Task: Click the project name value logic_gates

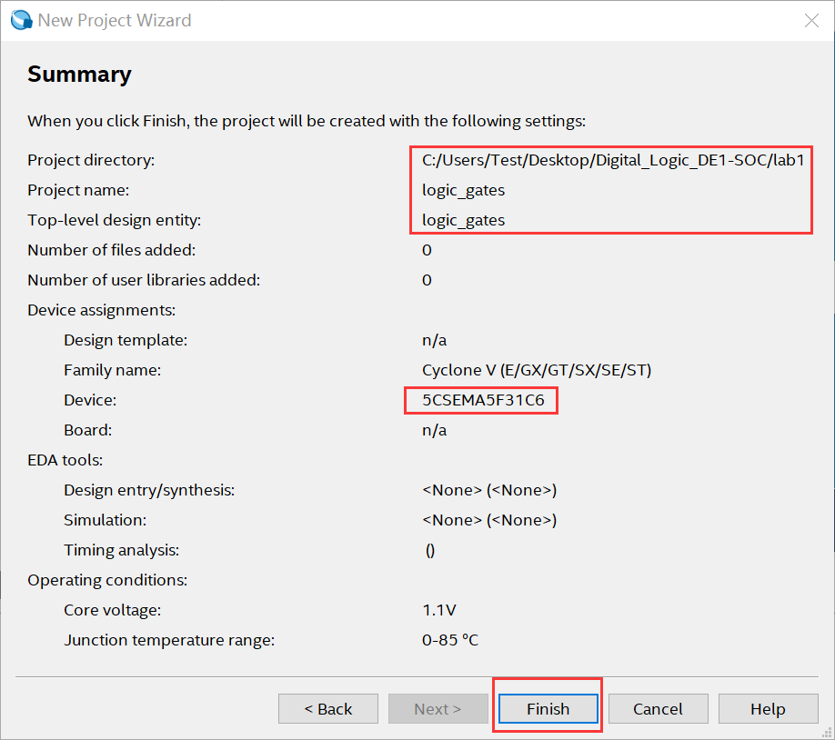Action: click(x=463, y=191)
